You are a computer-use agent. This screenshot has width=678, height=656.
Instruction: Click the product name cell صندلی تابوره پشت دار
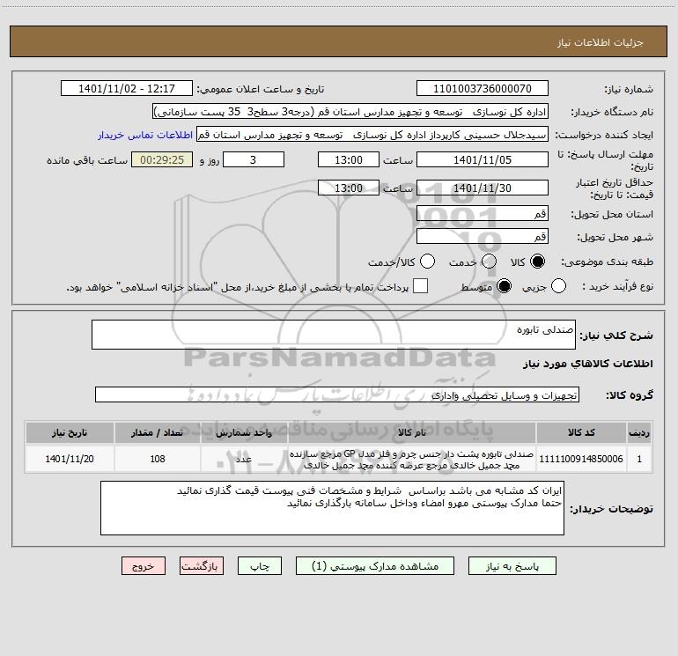(412, 460)
